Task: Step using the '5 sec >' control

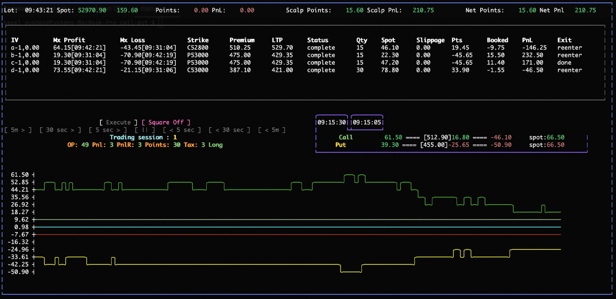Action: pyautogui.click(x=108, y=130)
